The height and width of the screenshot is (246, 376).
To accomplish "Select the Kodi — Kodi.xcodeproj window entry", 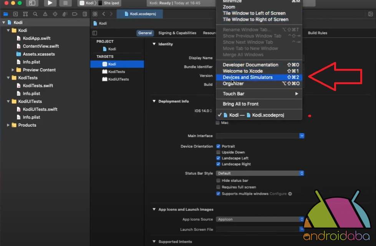I will tap(259, 115).
